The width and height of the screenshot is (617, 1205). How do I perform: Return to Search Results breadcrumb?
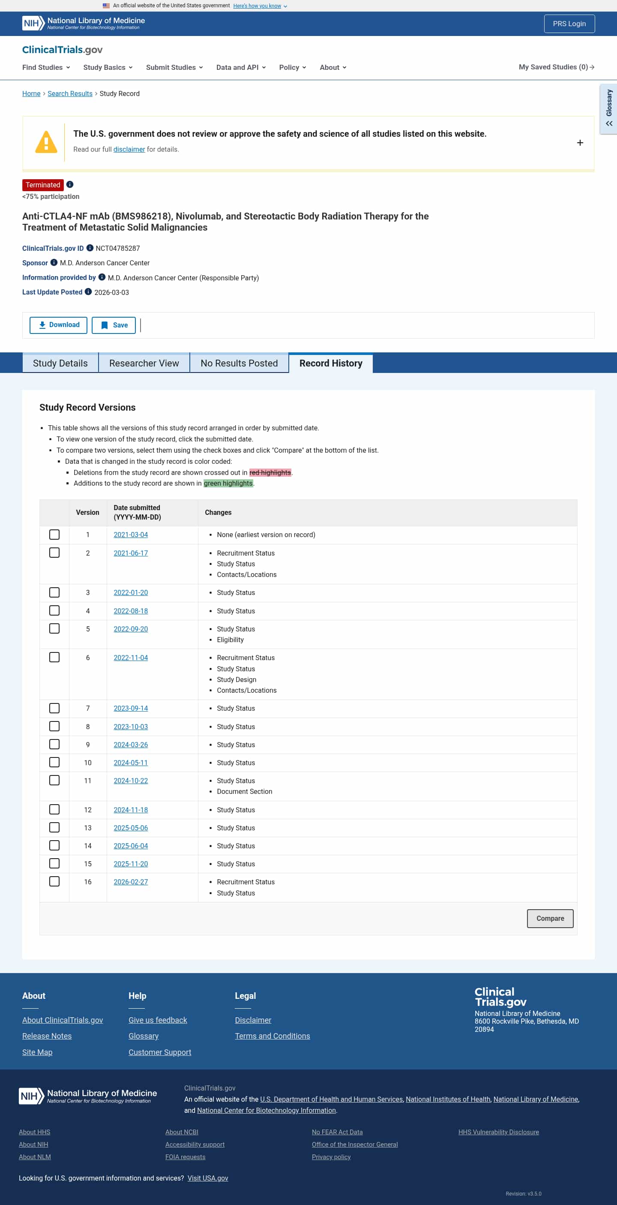pos(70,93)
